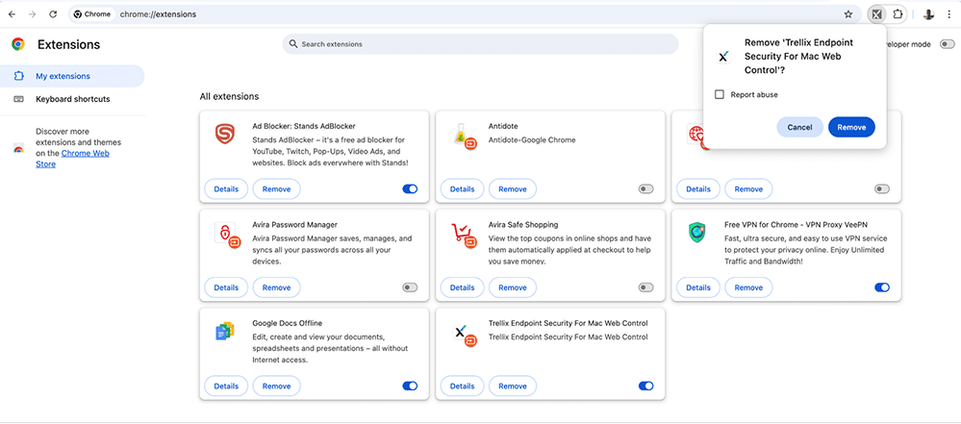
Task: Click Remove on the Trellix card
Action: (513, 386)
